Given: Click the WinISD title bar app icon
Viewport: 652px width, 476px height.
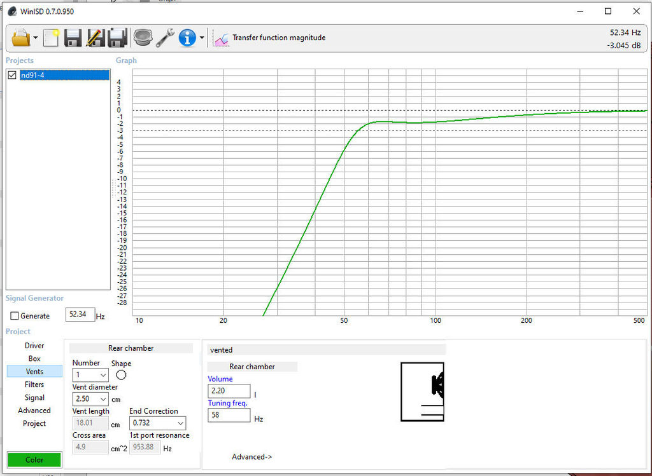Looking at the screenshot, I should point(13,11).
